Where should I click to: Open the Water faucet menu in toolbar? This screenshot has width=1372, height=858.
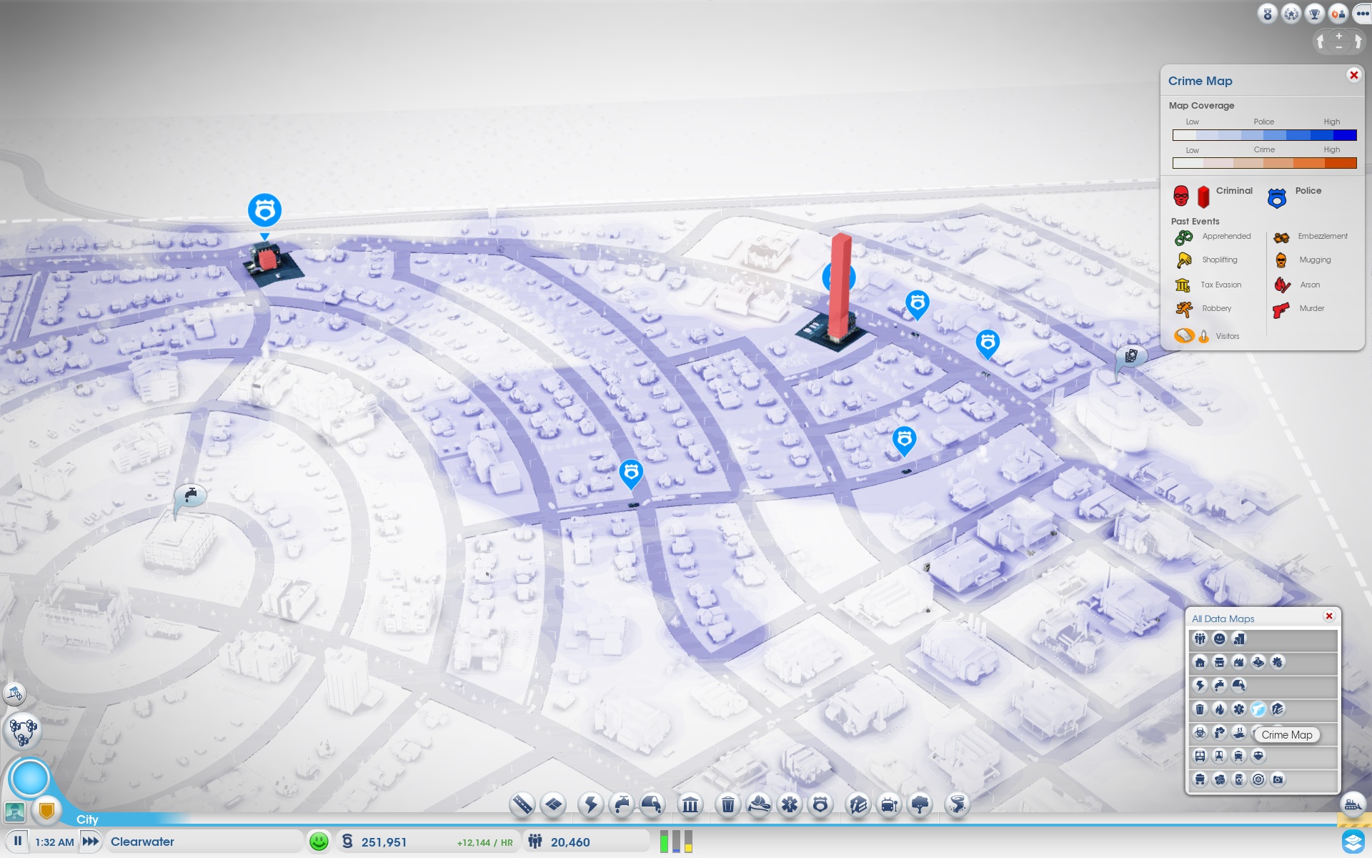pos(622,805)
